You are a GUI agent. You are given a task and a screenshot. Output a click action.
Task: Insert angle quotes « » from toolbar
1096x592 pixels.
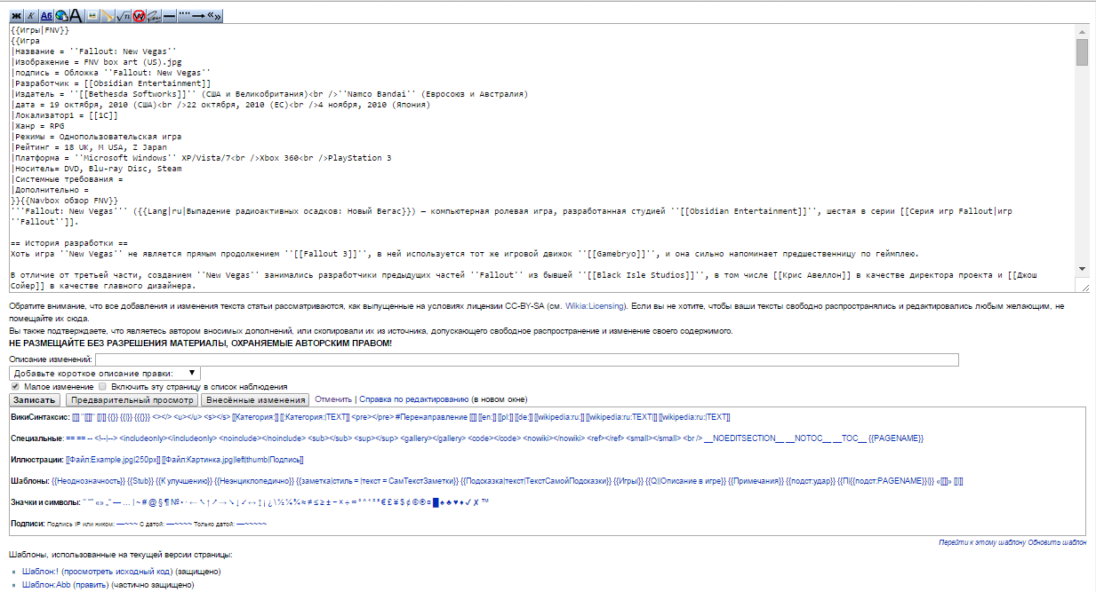coord(214,15)
